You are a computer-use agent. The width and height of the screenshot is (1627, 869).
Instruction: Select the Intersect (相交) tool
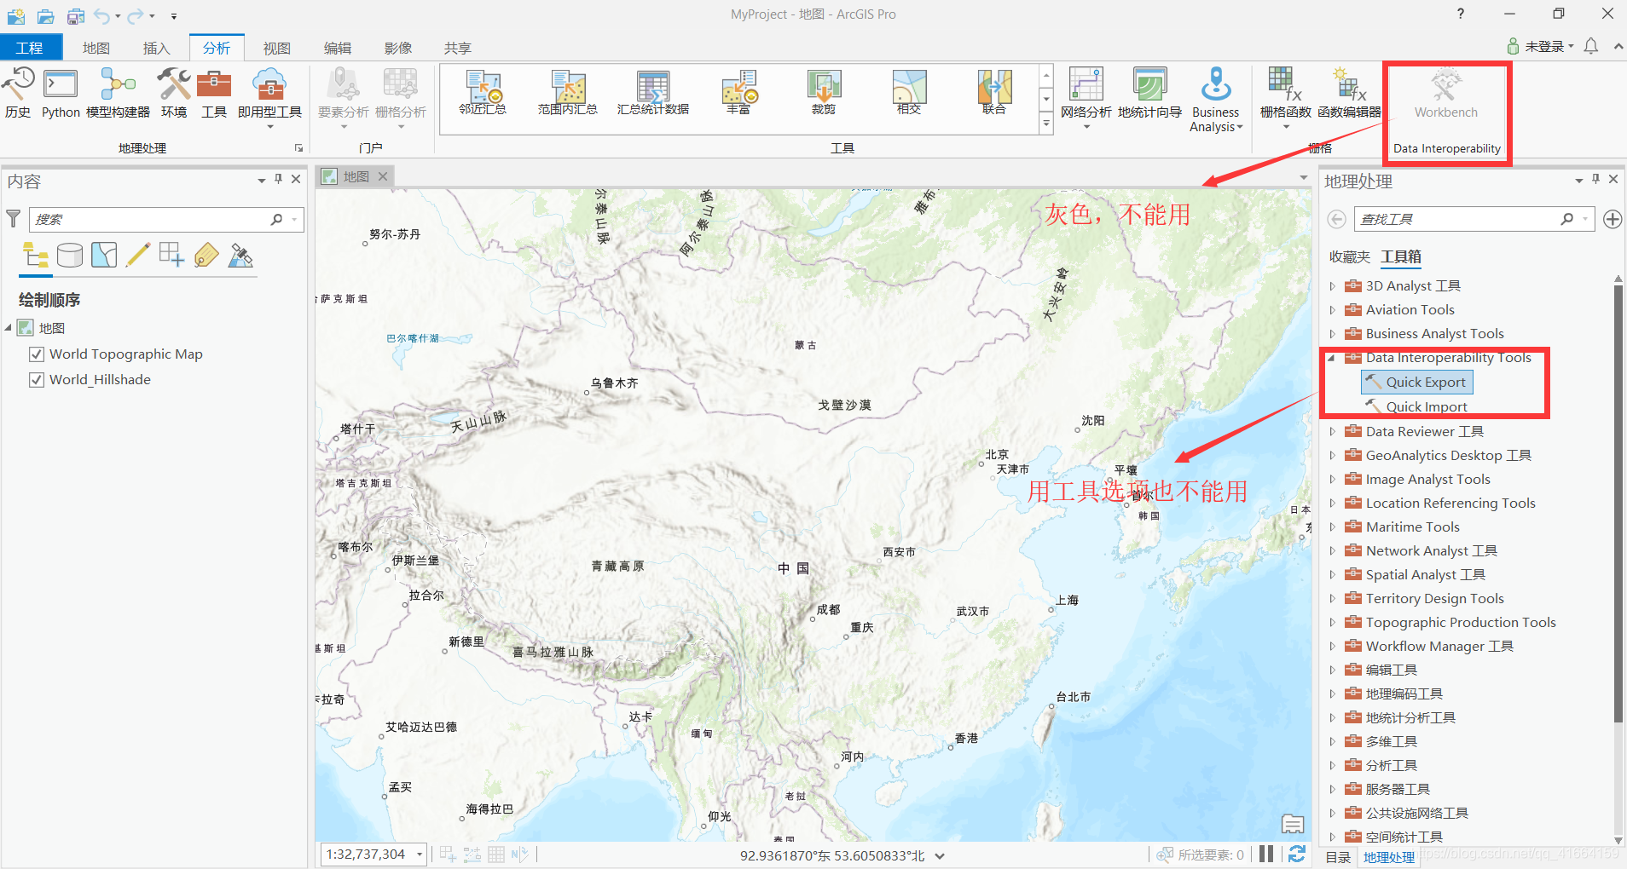click(909, 92)
